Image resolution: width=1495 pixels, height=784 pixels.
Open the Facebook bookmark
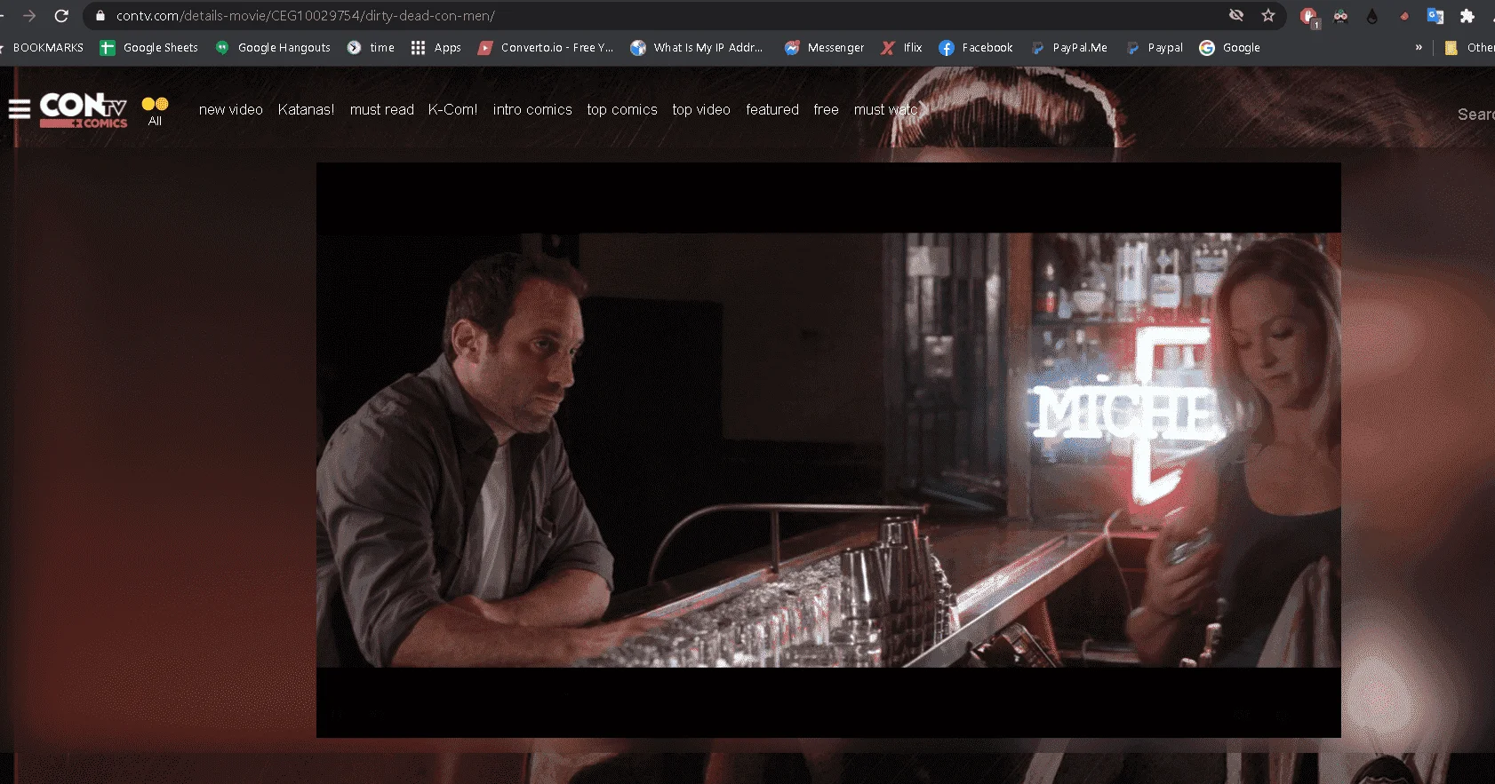tap(976, 48)
